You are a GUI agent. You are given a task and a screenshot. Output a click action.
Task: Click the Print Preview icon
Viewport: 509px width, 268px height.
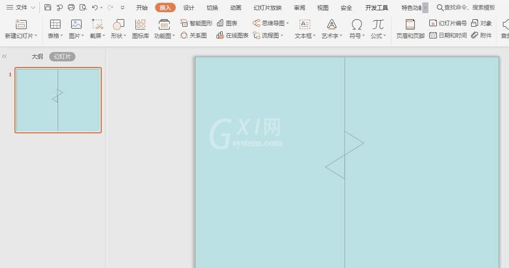(x=83, y=7)
